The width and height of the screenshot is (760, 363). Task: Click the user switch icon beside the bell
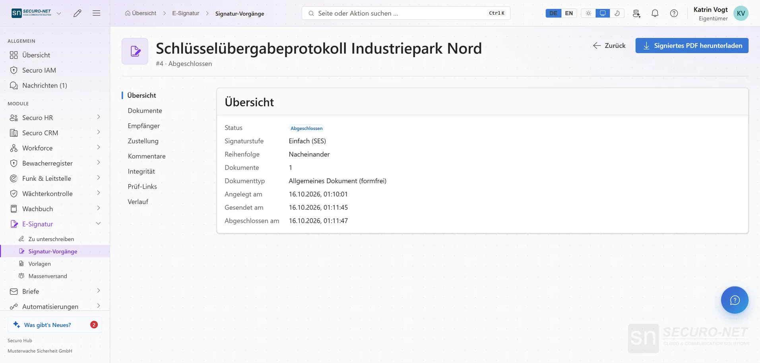pyautogui.click(x=636, y=13)
